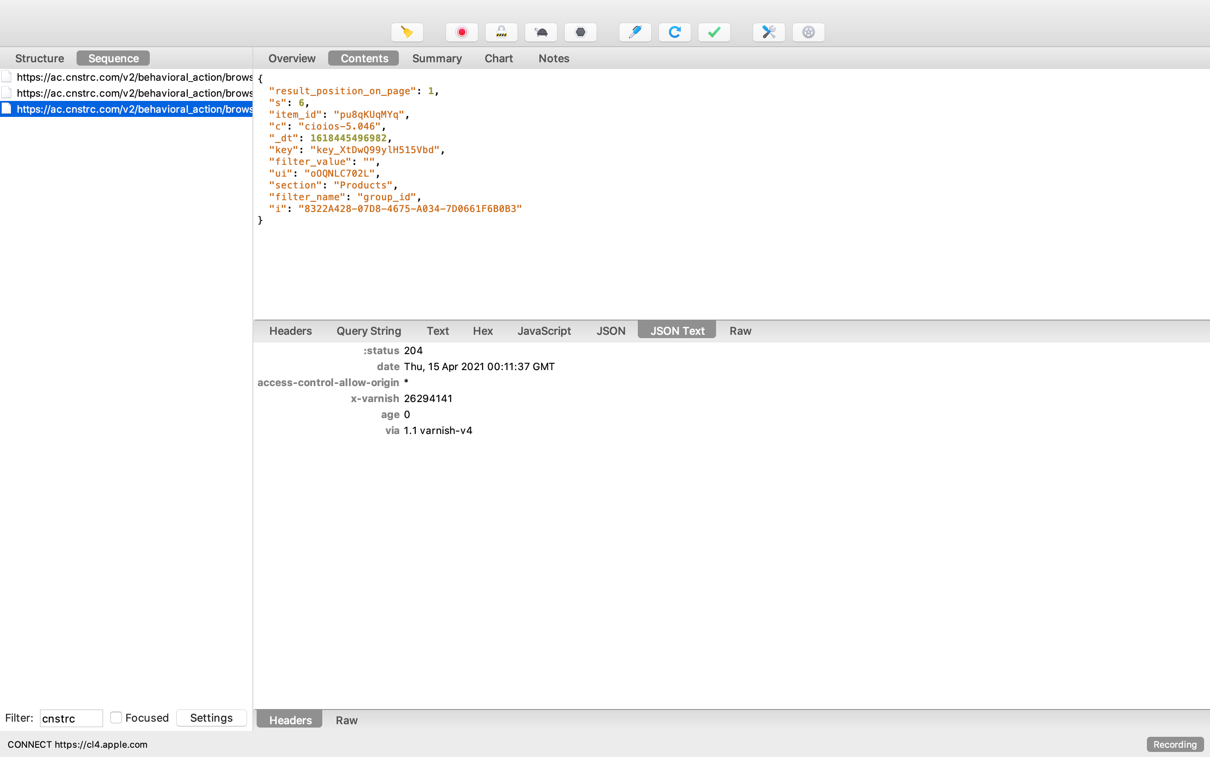Screen dimensions: 1210x757
Task: Switch response view to Hex
Action: [482, 331]
